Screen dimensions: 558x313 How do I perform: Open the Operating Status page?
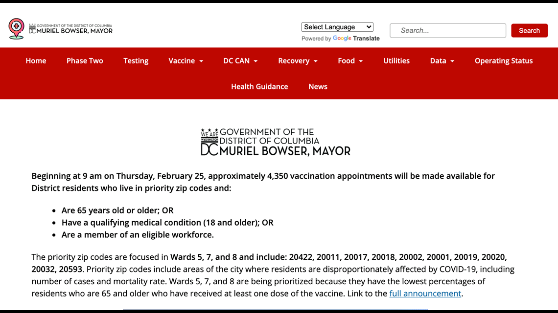[504, 61]
